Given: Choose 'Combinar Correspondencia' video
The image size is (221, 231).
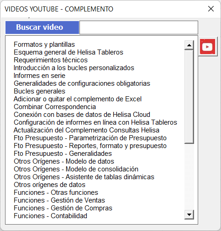Looking at the screenshot, I should (55, 107).
